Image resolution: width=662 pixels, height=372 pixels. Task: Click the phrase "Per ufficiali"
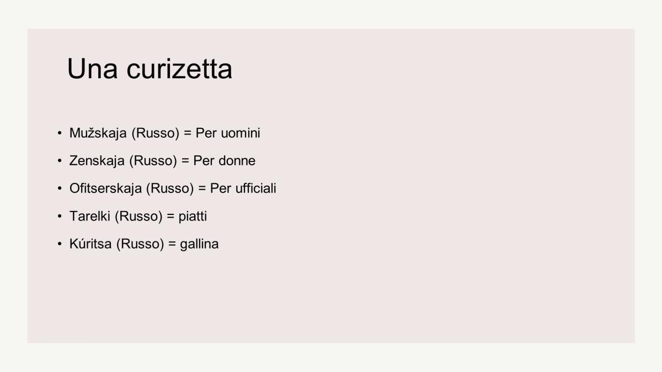pos(243,188)
